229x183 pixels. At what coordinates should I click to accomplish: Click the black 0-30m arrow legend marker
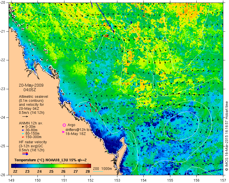point(23,127)
